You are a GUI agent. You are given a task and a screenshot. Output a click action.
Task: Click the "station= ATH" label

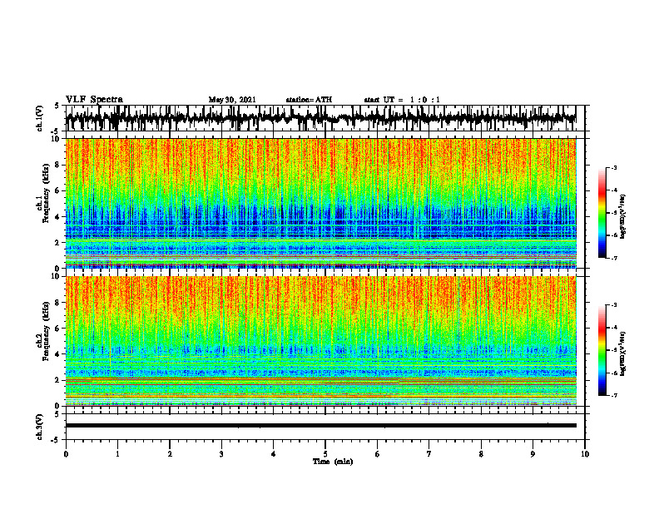tap(309, 100)
